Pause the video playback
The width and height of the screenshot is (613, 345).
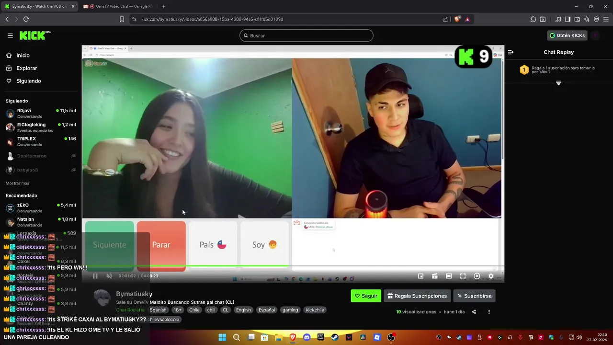[x=95, y=276]
